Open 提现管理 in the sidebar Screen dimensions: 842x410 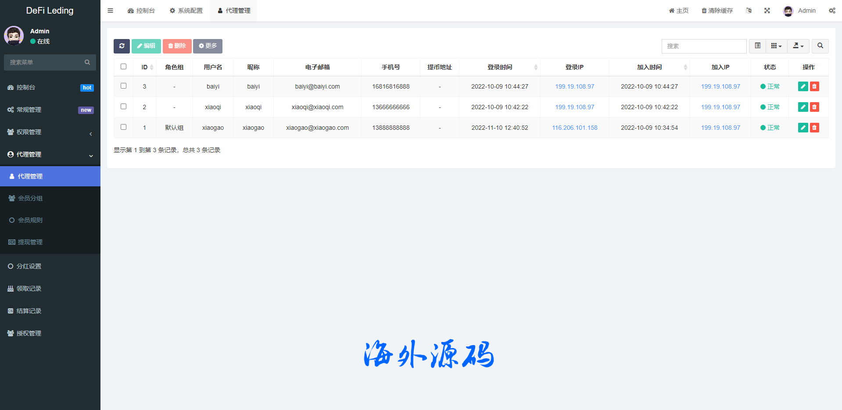coord(30,242)
